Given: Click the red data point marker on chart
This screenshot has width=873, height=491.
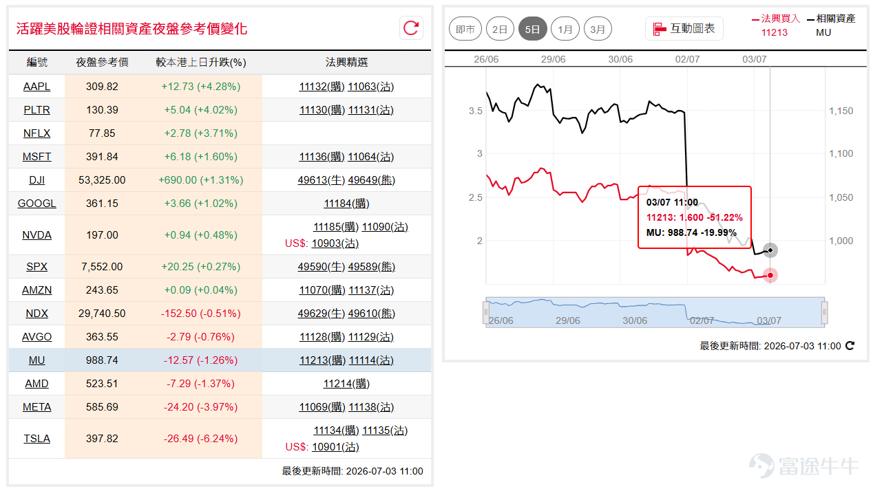Looking at the screenshot, I should point(770,276).
